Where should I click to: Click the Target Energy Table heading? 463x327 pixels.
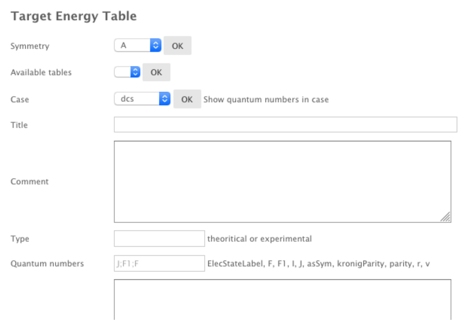(74, 16)
